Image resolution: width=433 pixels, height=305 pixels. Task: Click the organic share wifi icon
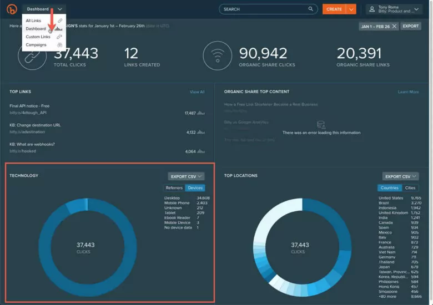[217, 55]
